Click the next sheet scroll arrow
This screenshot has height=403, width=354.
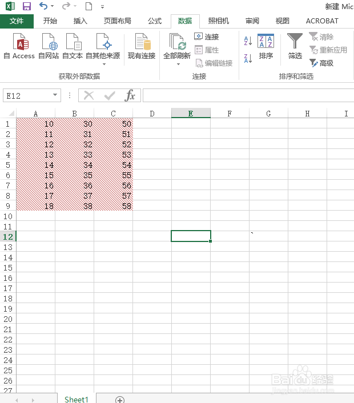click(33, 400)
